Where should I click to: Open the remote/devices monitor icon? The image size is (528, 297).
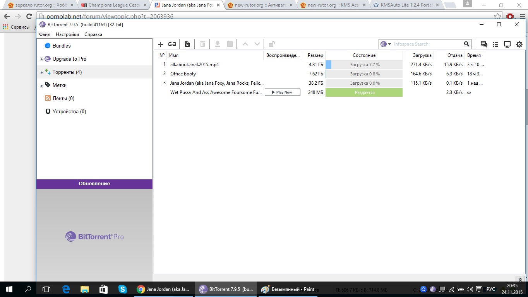(507, 44)
